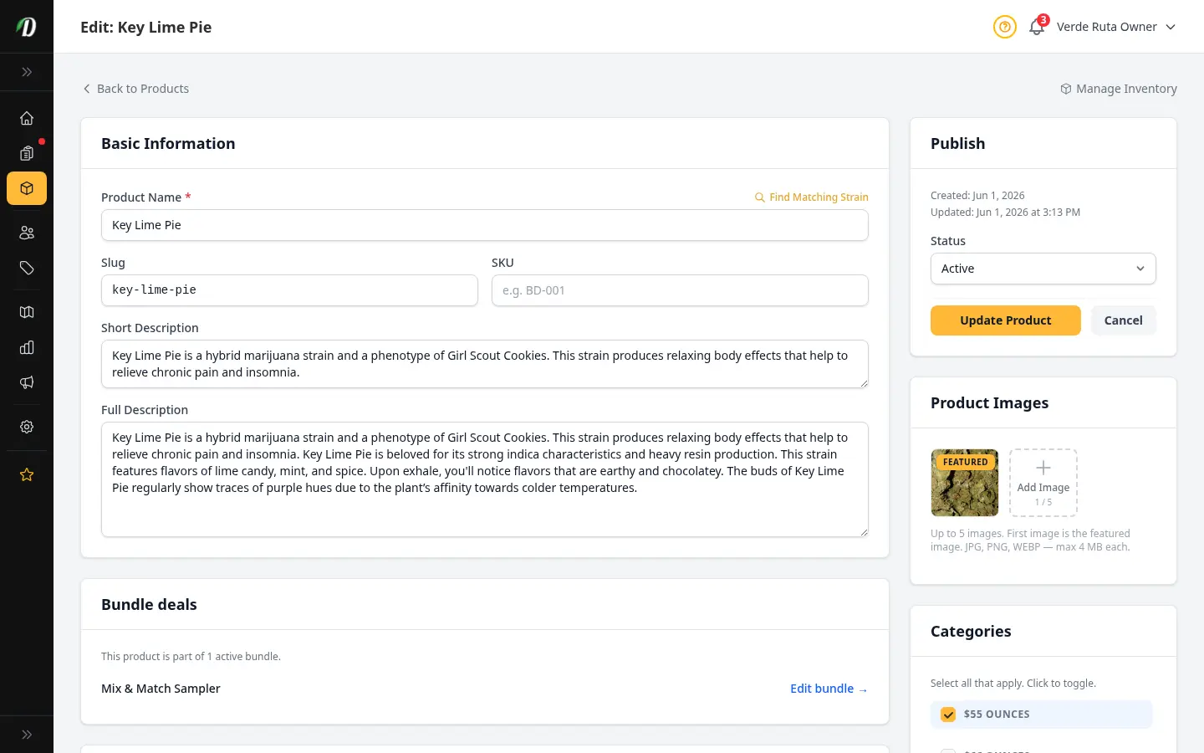The height and width of the screenshot is (753, 1204).
Task: Open the price tag icon in sidebar
Action: (x=27, y=268)
